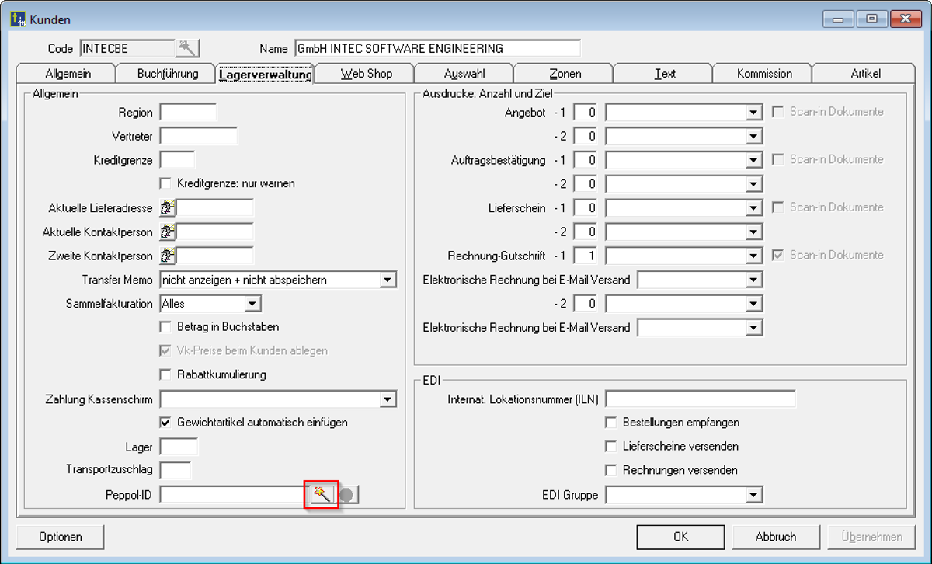Image resolution: width=932 pixels, height=564 pixels.
Task: Open the Transfer Memo dropdown
Action: coord(388,280)
